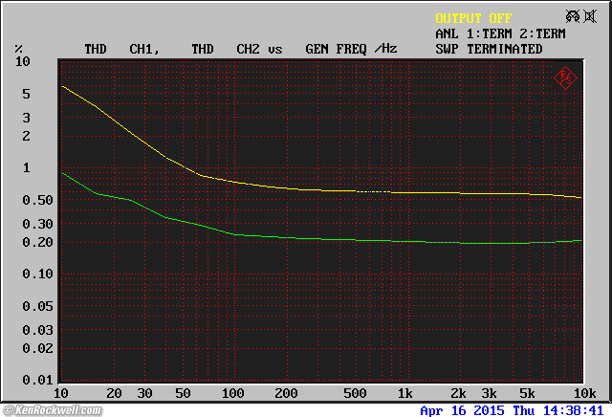
Task: Click the percent unit symbol above Y axis
Action: [18, 49]
